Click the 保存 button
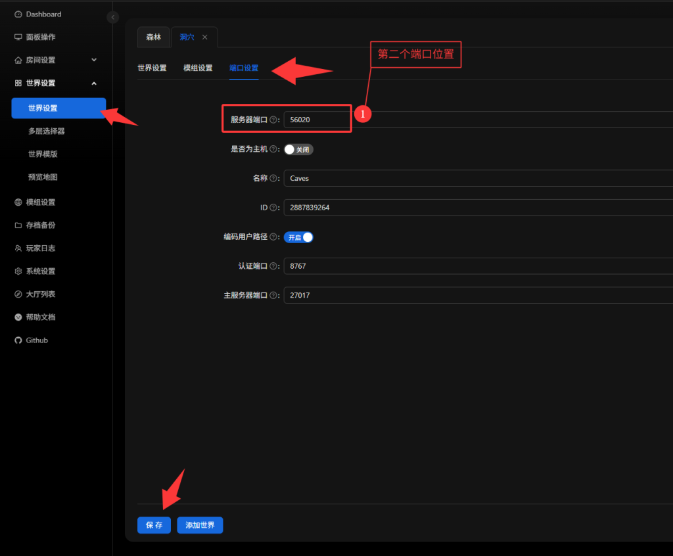Viewport: 673px width, 556px height. (x=154, y=526)
